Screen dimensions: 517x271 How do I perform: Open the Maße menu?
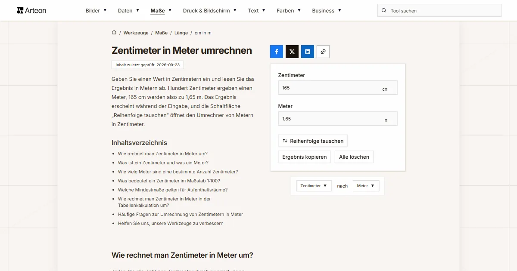161,11
